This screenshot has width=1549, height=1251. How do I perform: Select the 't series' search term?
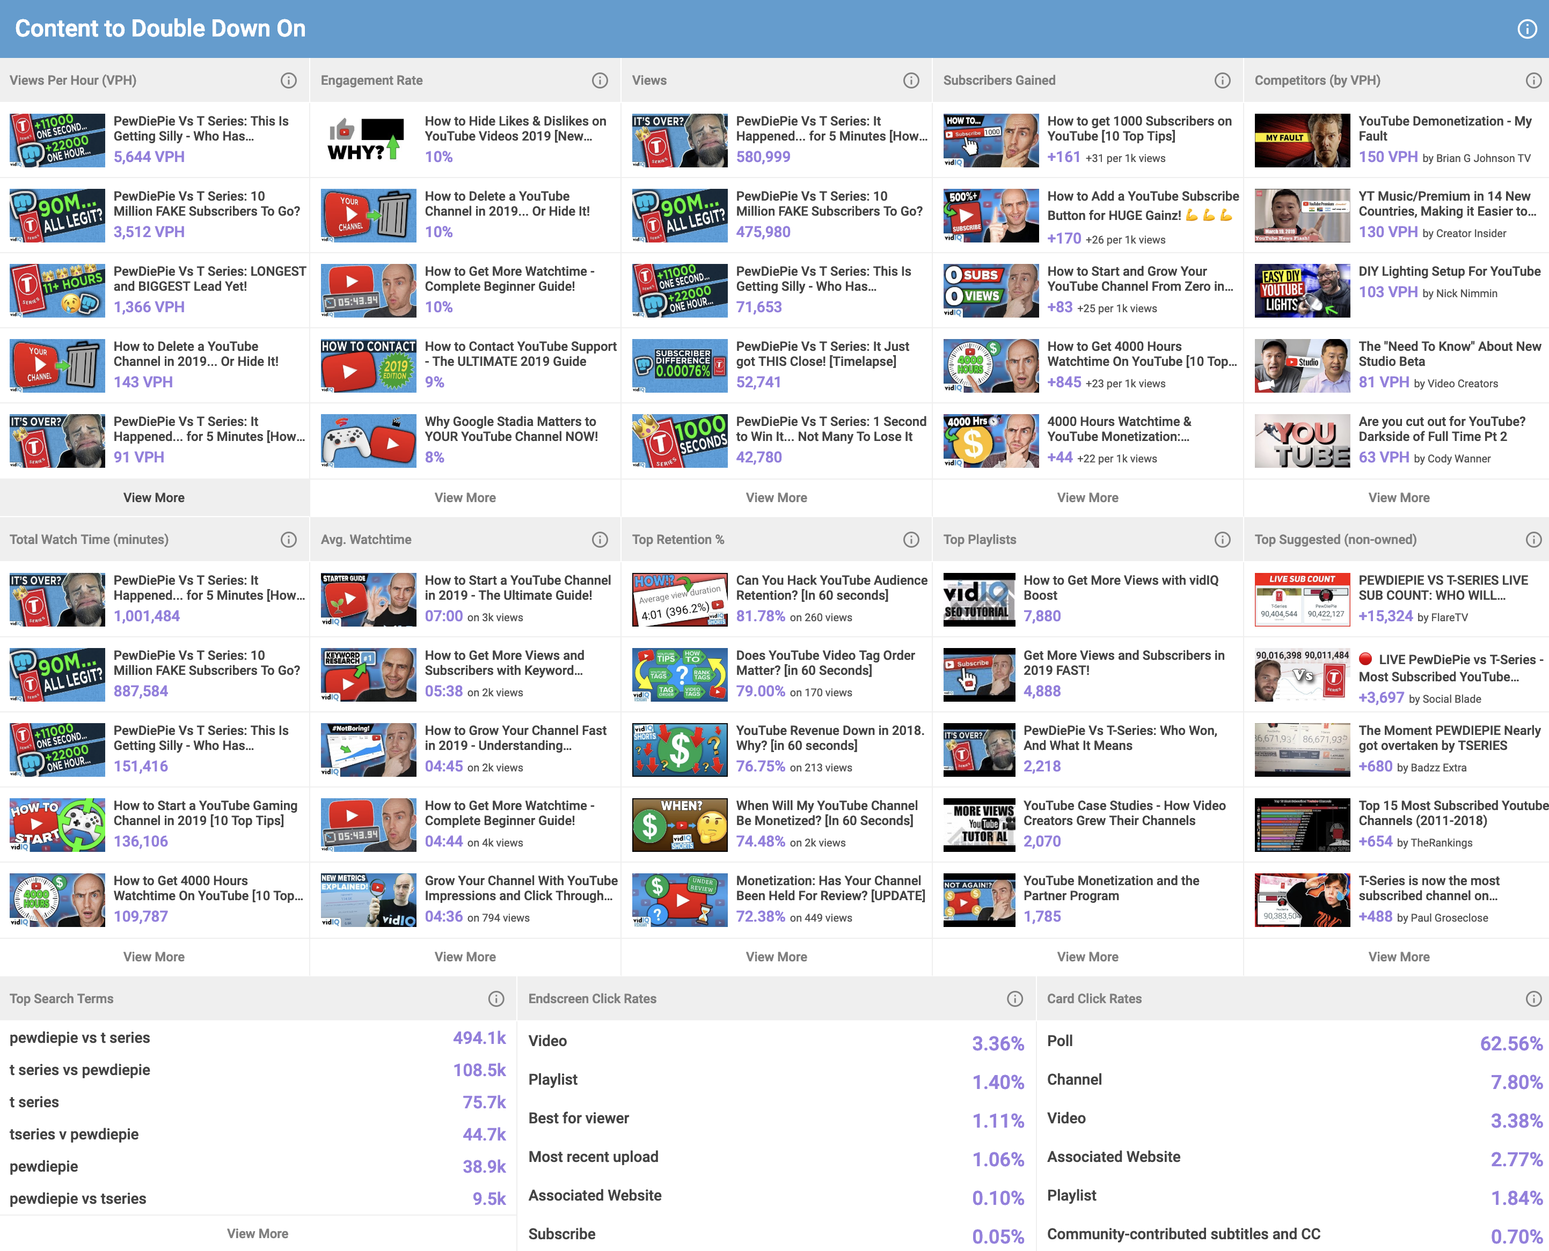point(33,1102)
